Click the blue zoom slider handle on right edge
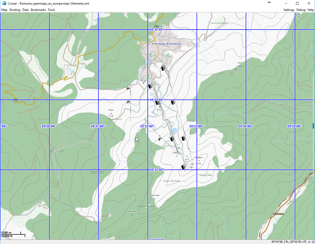This screenshot has height=244, width=315. (313, 126)
